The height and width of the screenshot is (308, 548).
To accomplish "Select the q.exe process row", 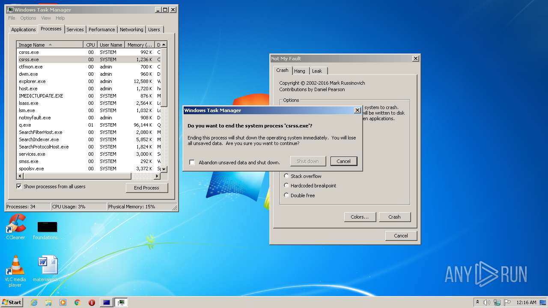I will pos(89,125).
